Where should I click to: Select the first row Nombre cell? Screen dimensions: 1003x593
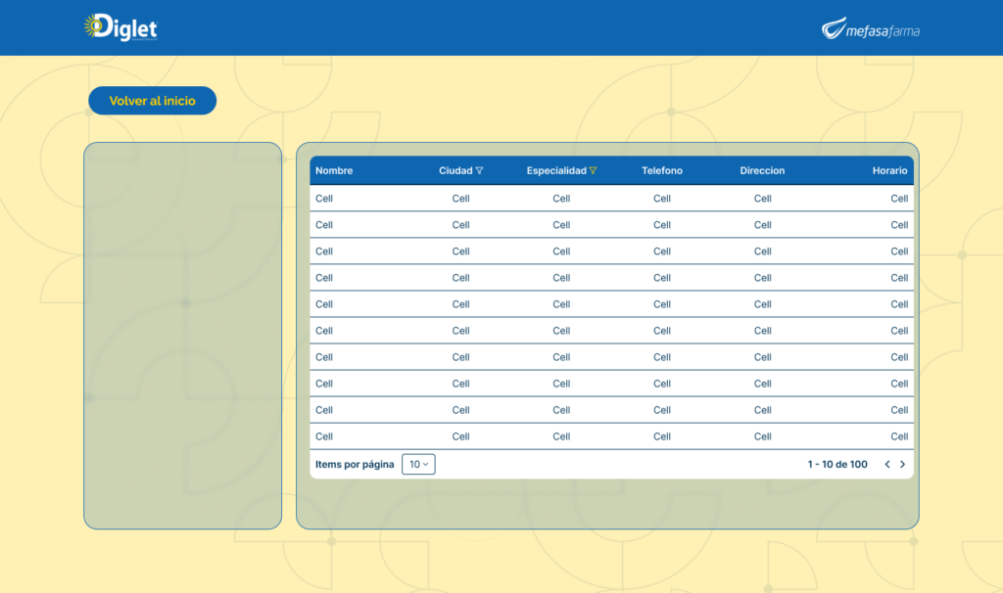tap(324, 199)
